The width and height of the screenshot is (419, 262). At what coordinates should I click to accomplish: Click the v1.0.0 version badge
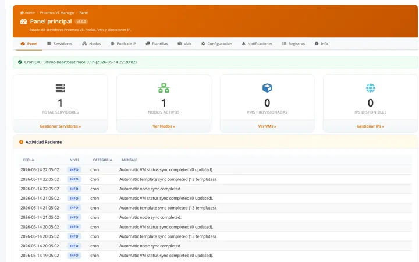point(81,22)
